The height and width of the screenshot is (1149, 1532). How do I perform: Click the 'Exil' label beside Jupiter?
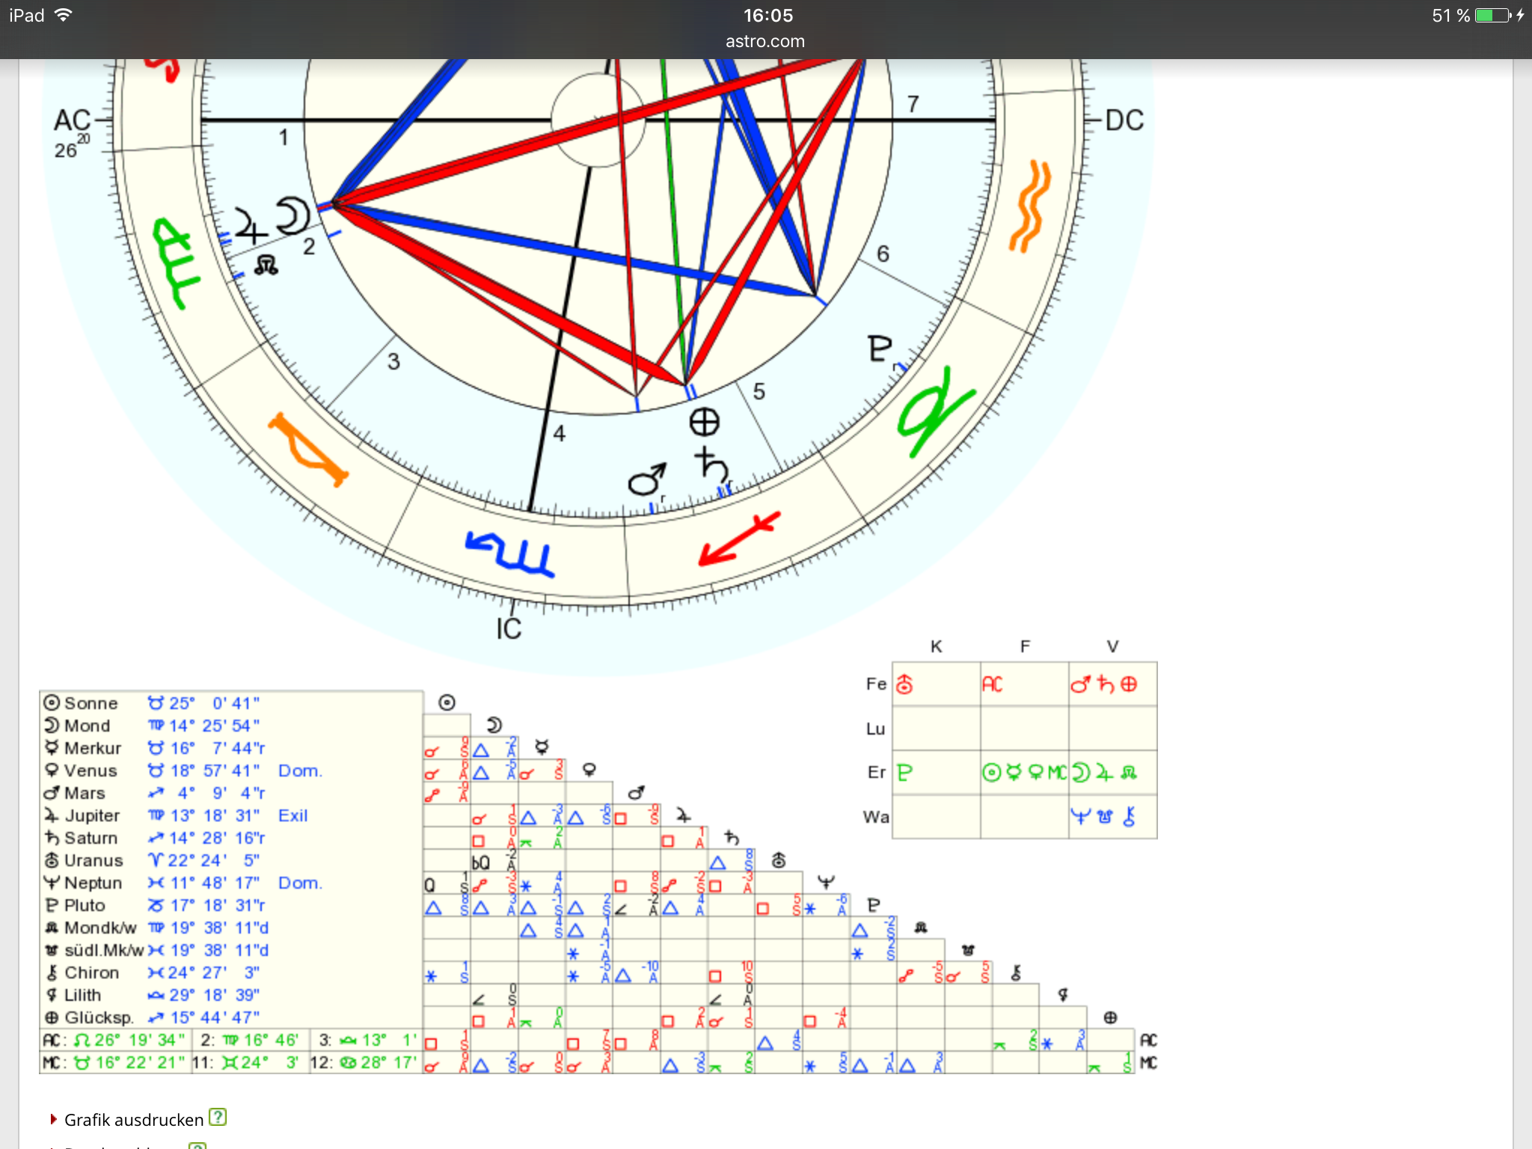pos(292,815)
